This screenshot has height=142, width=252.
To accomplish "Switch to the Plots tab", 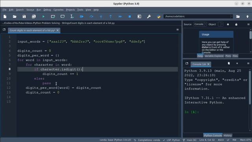I will [x=228, y=56].
